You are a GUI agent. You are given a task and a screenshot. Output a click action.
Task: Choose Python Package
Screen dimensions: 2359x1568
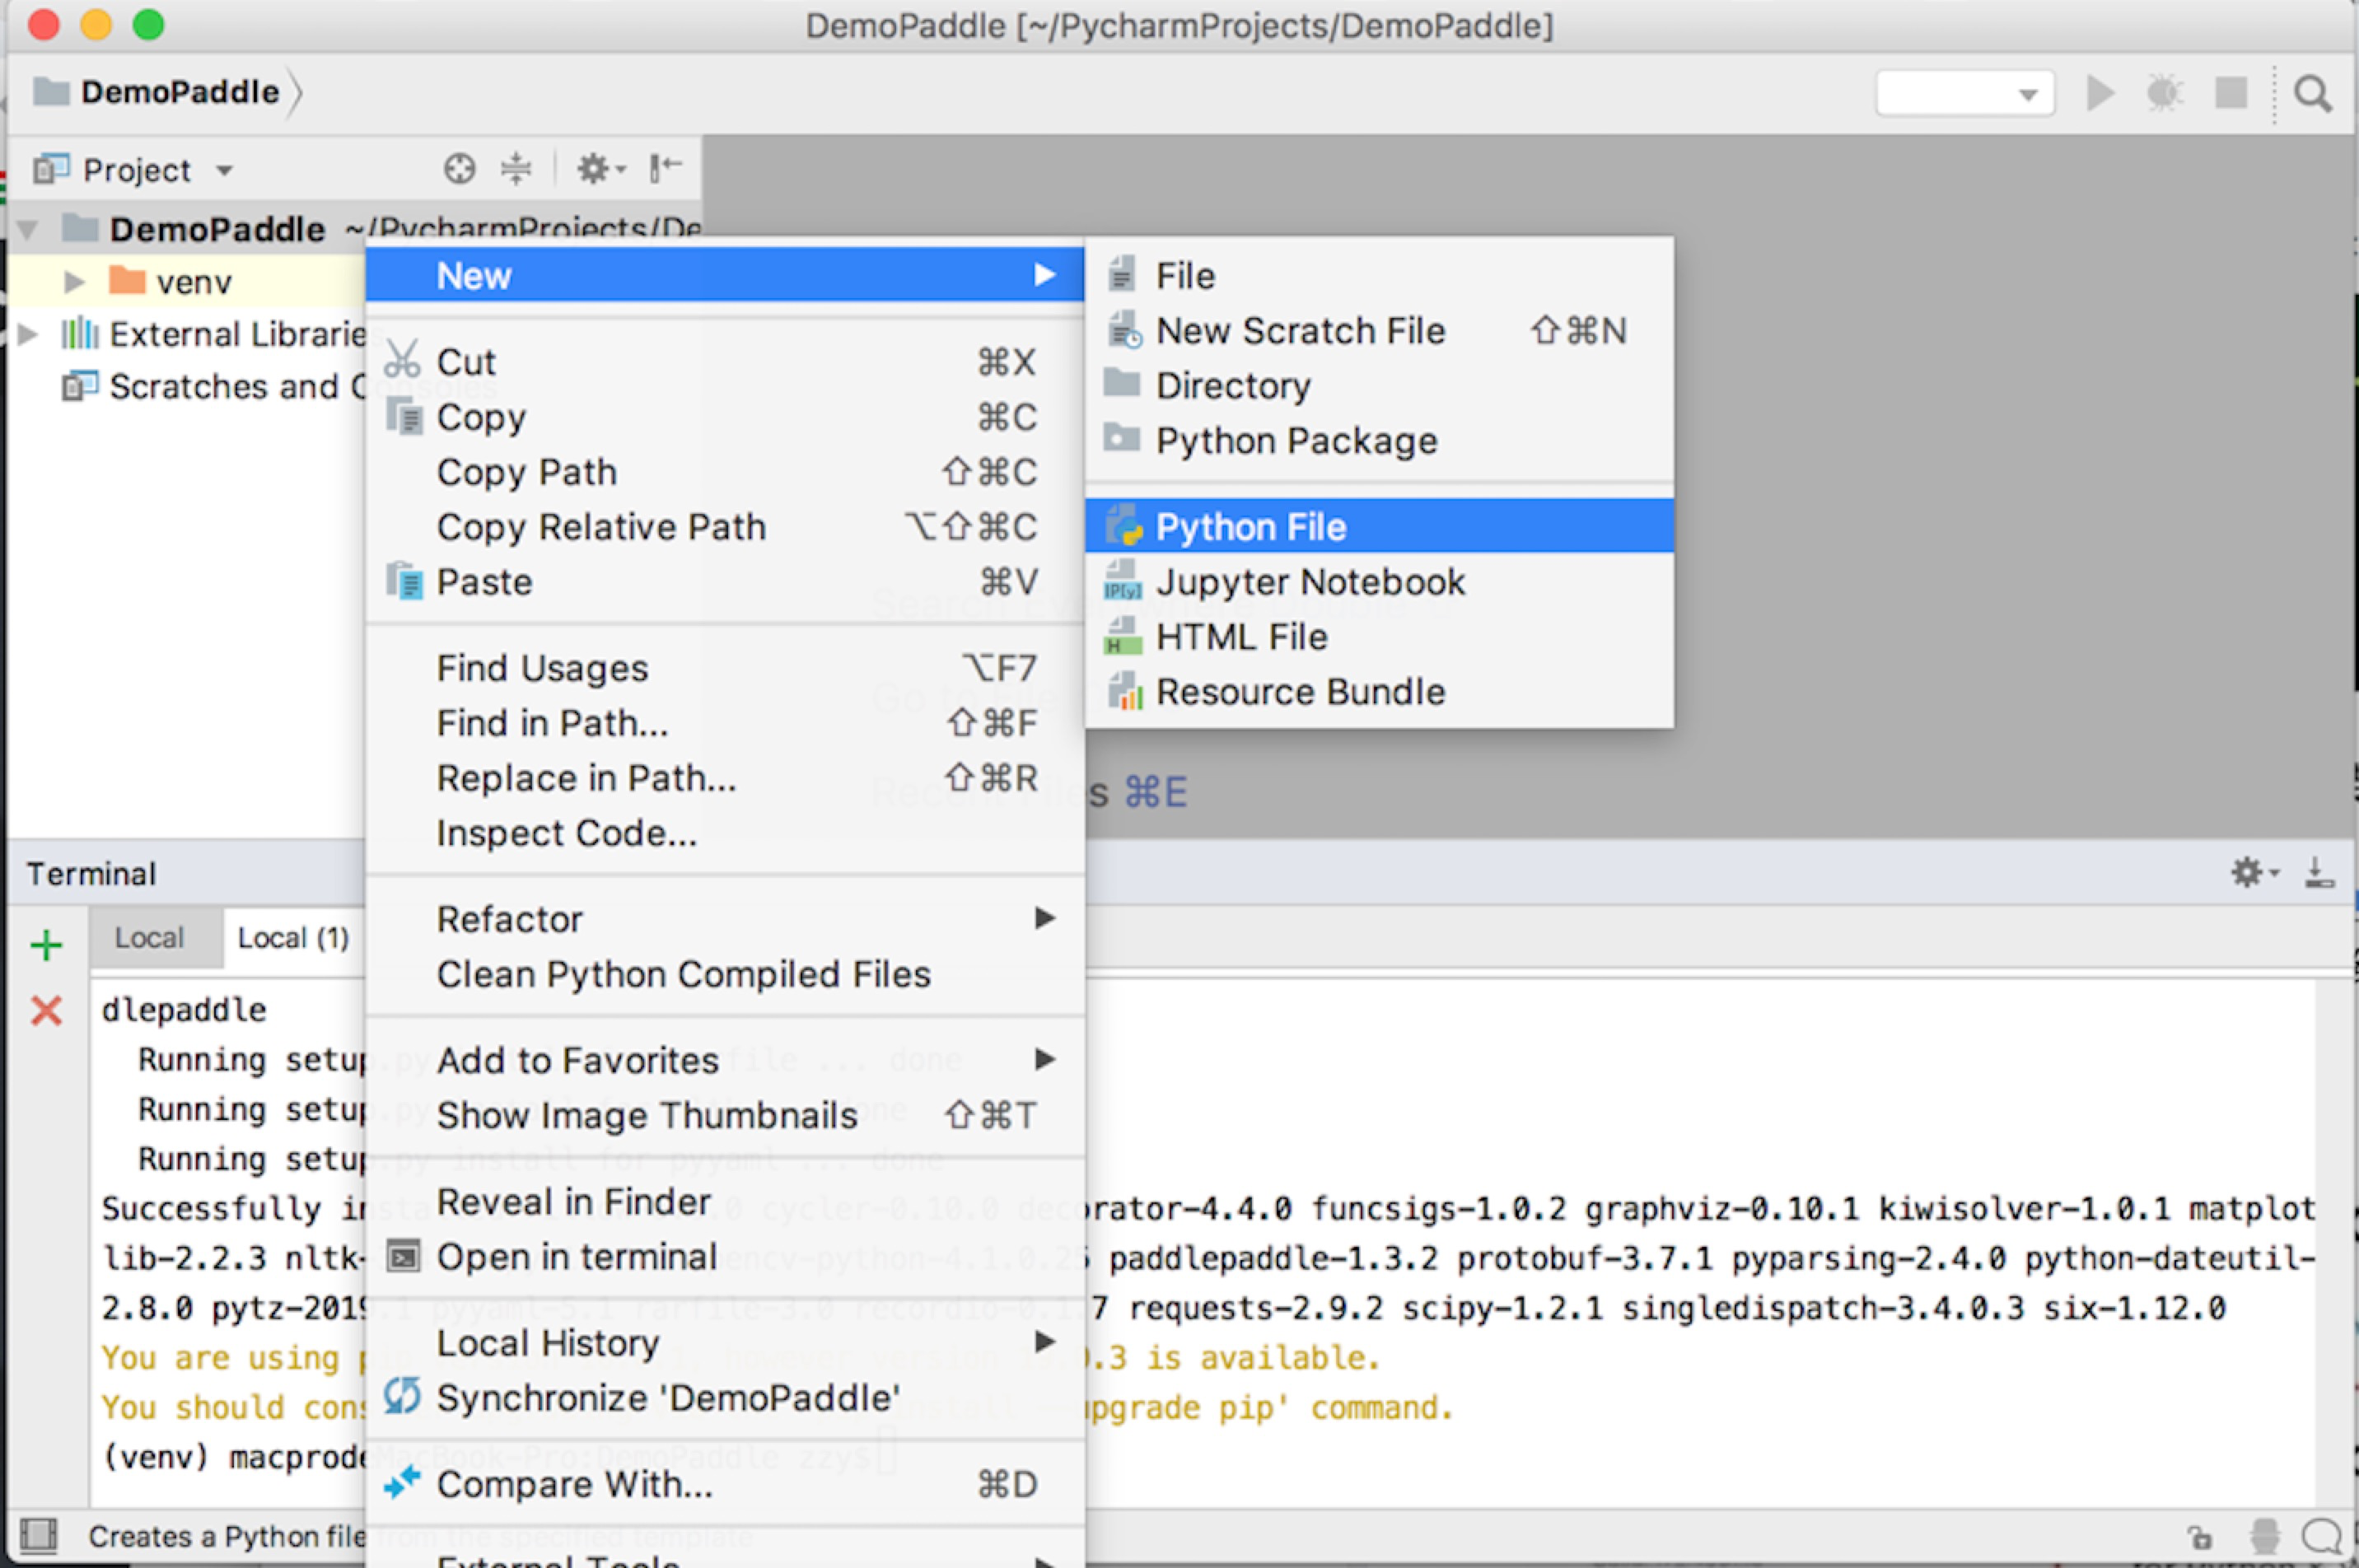[1378, 440]
